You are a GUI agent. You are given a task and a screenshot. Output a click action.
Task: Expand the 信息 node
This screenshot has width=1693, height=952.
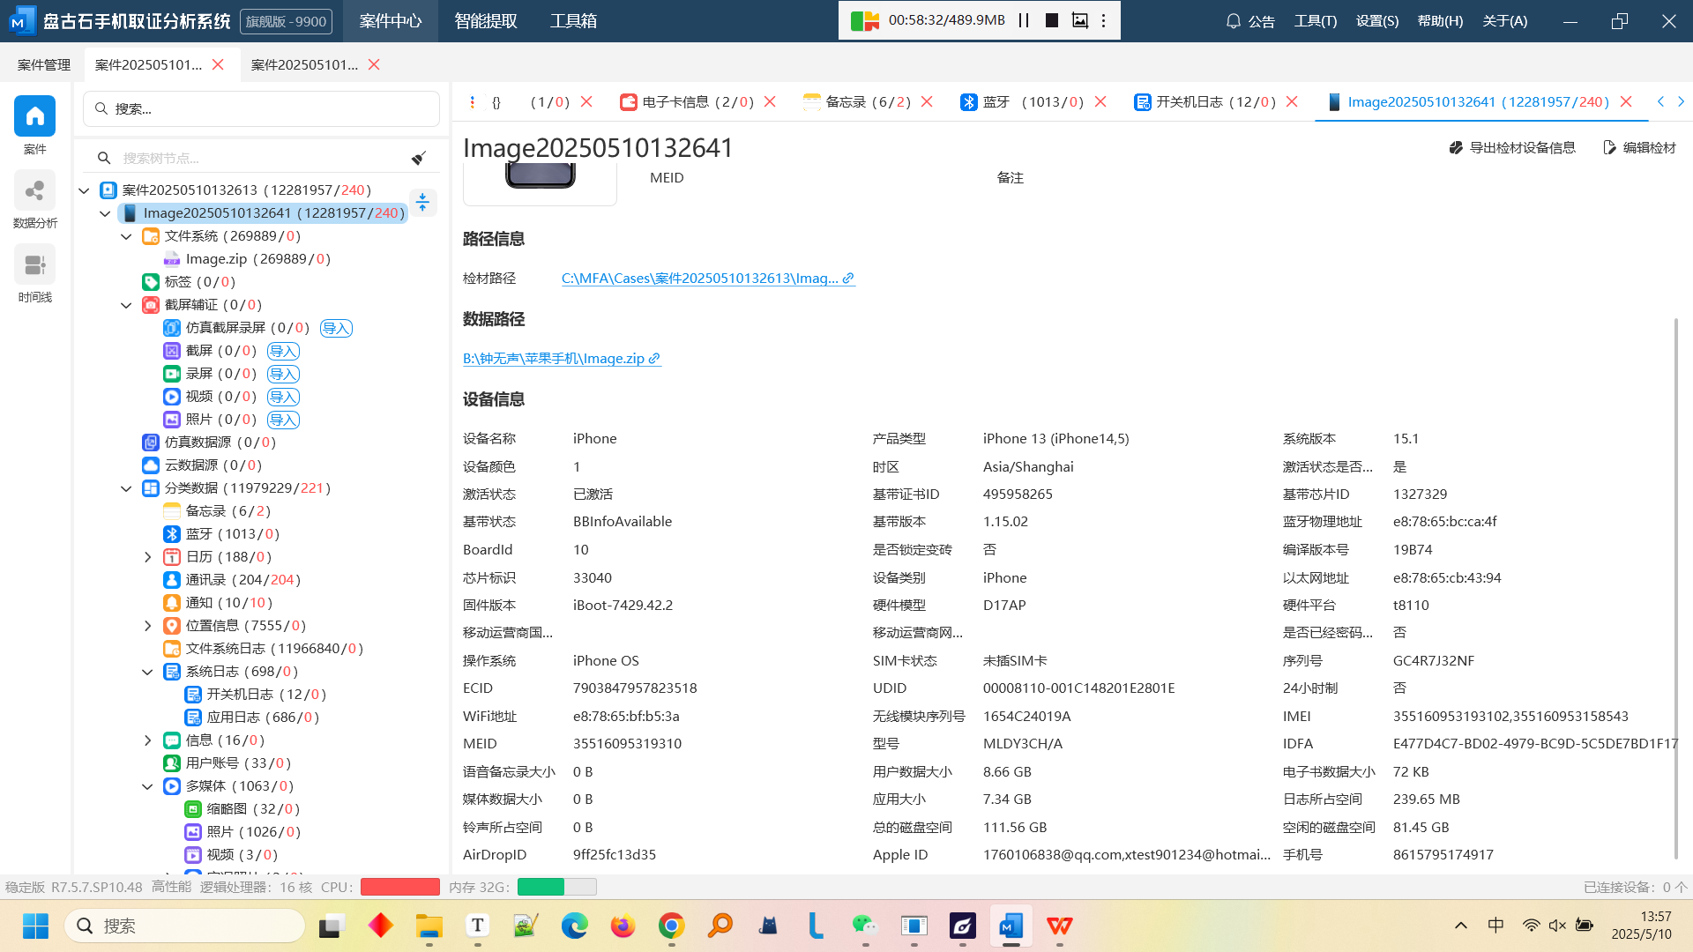click(147, 740)
